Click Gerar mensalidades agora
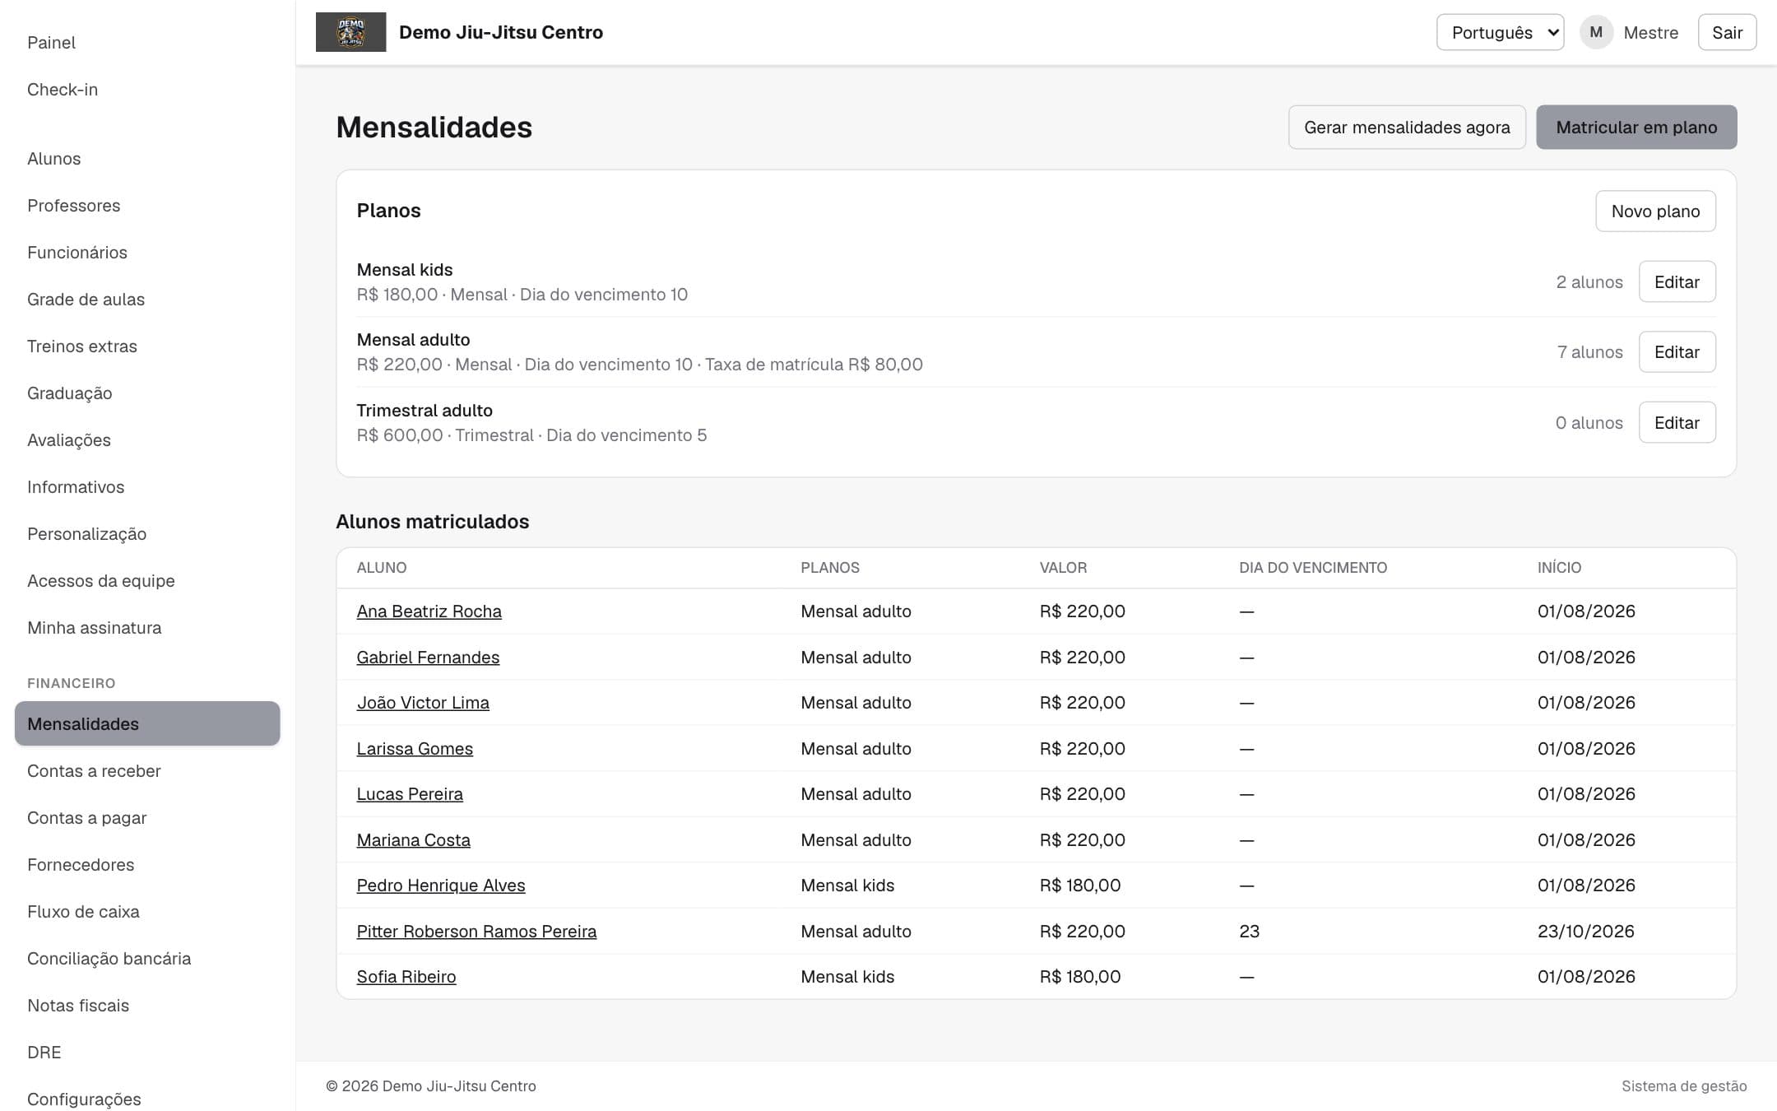Image resolution: width=1777 pixels, height=1111 pixels. click(x=1407, y=127)
